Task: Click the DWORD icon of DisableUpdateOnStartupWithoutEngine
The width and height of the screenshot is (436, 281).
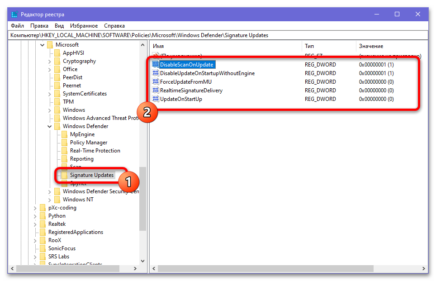Action: click(156, 73)
